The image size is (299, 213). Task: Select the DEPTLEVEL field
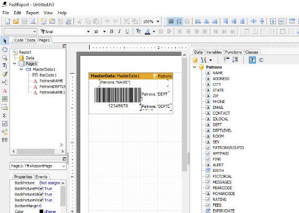click(222, 130)
